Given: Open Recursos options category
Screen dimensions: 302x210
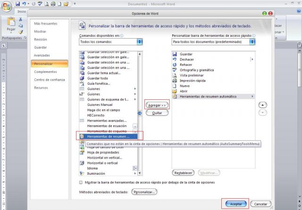Looking at the screenshot, I should (41, 88).
